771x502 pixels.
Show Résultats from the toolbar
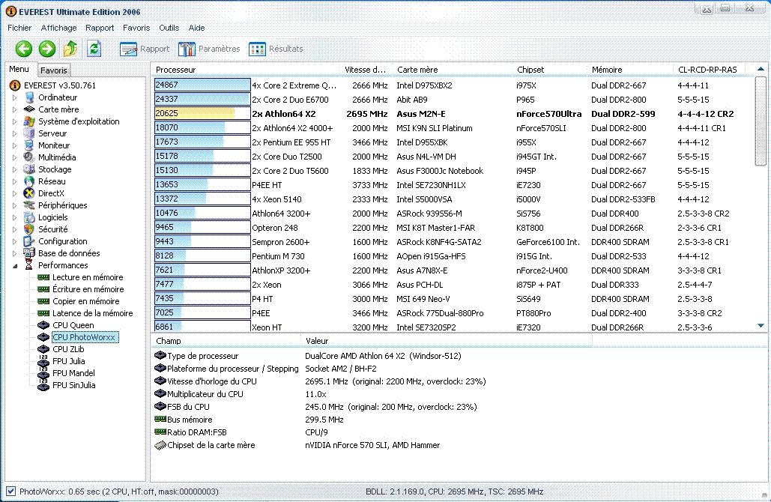click(x=276, y=49)
